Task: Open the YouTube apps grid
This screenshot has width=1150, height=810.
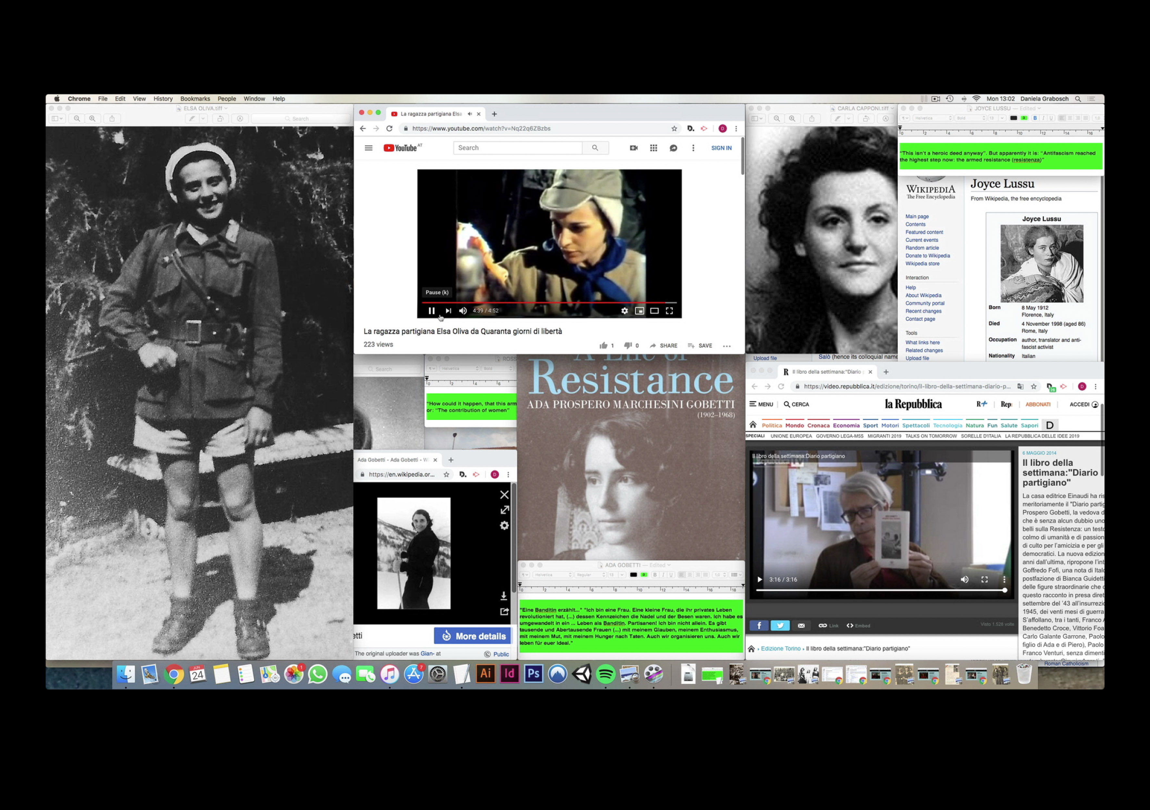Action: pyautogui.click(x=654, y=148)
